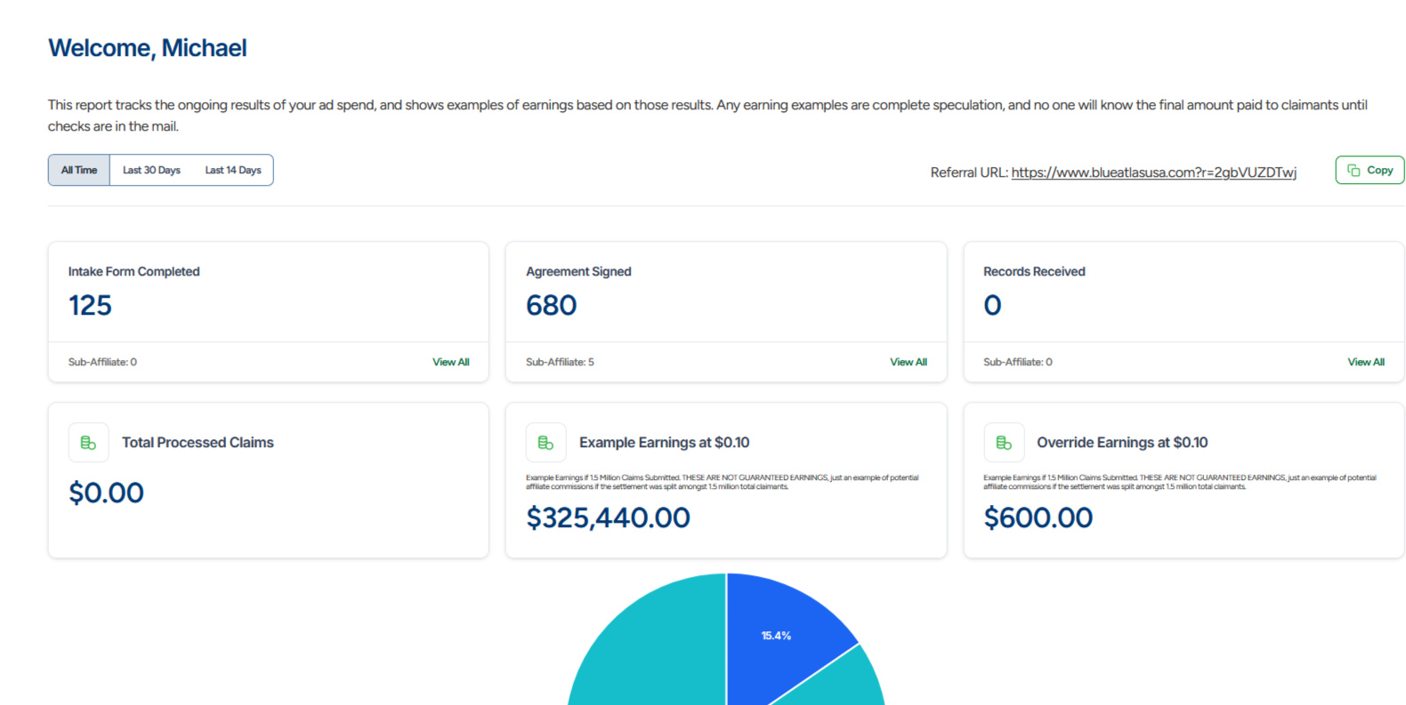Click the copy icon inside the Copy button
The image size is (1406, 705).
coord(1353,170)
